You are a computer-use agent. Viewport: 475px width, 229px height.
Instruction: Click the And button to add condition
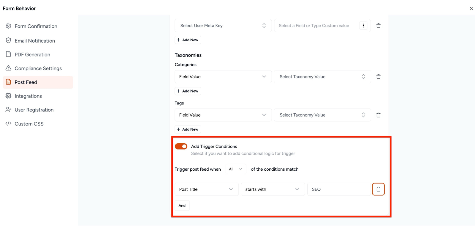click(182, 206)
